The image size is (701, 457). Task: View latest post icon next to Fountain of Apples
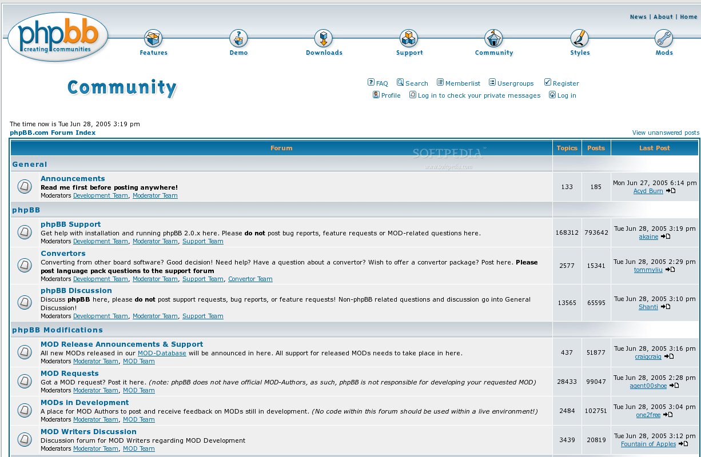[x=683, y=444]
